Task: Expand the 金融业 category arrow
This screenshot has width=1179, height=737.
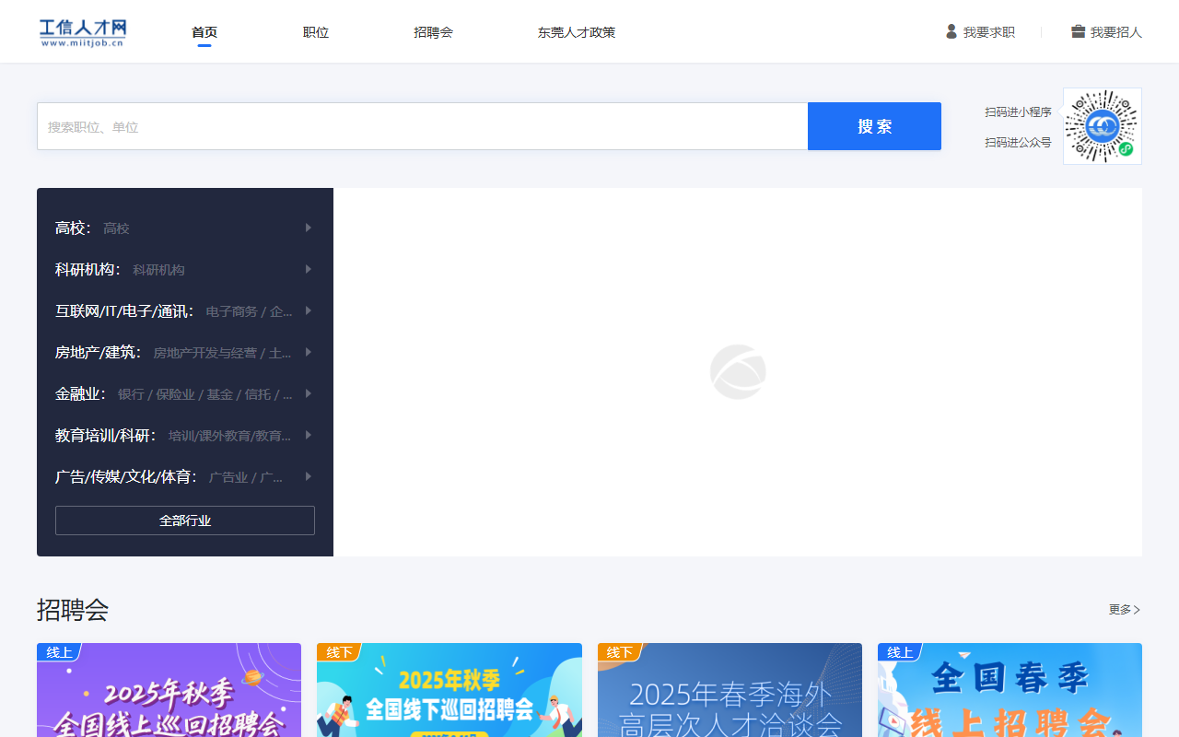Action: click(x=309, y=393)
